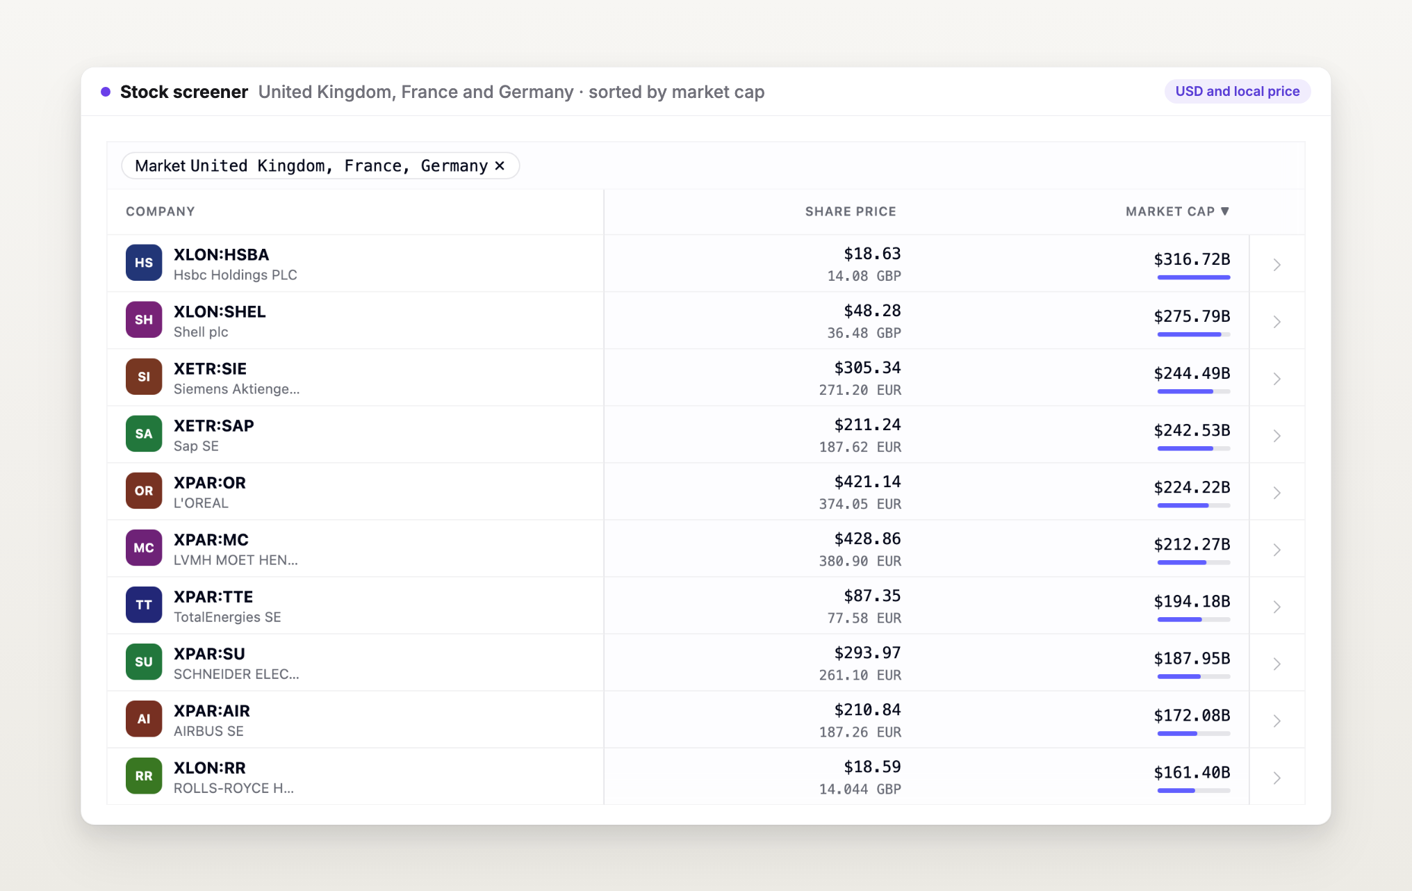The image size is (1412, 891).
Task: Click the Stock screener title
Action: pos(184,92)
